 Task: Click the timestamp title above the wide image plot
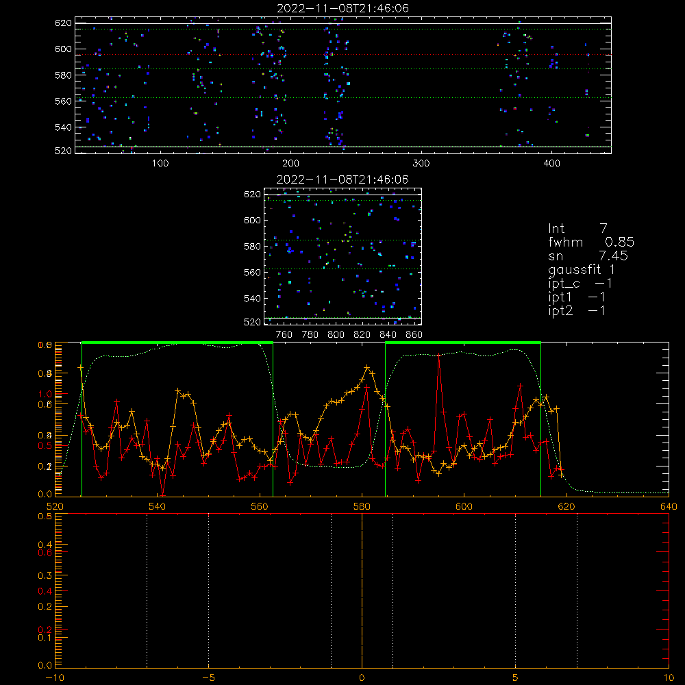(343, 8)
